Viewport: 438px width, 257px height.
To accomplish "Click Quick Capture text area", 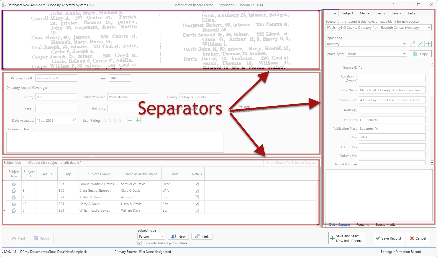I will coord(379,195).
